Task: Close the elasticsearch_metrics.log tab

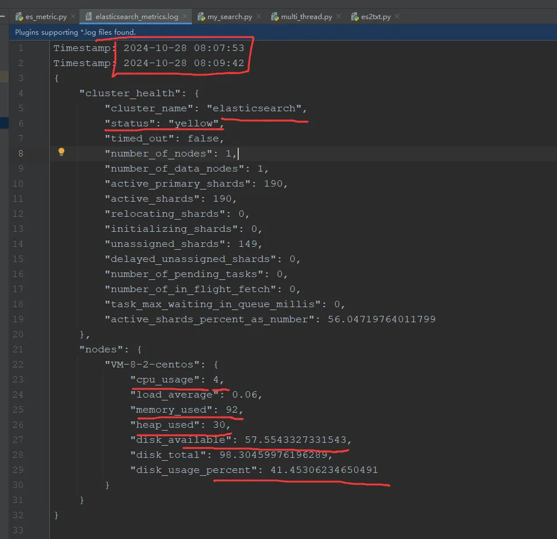Action: point(185,17)
